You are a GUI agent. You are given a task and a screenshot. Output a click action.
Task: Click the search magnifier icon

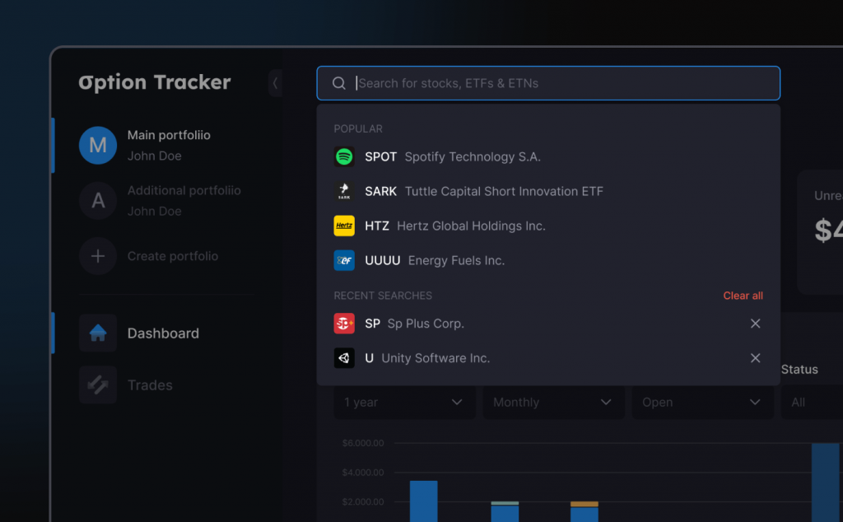tap(338, 83)
